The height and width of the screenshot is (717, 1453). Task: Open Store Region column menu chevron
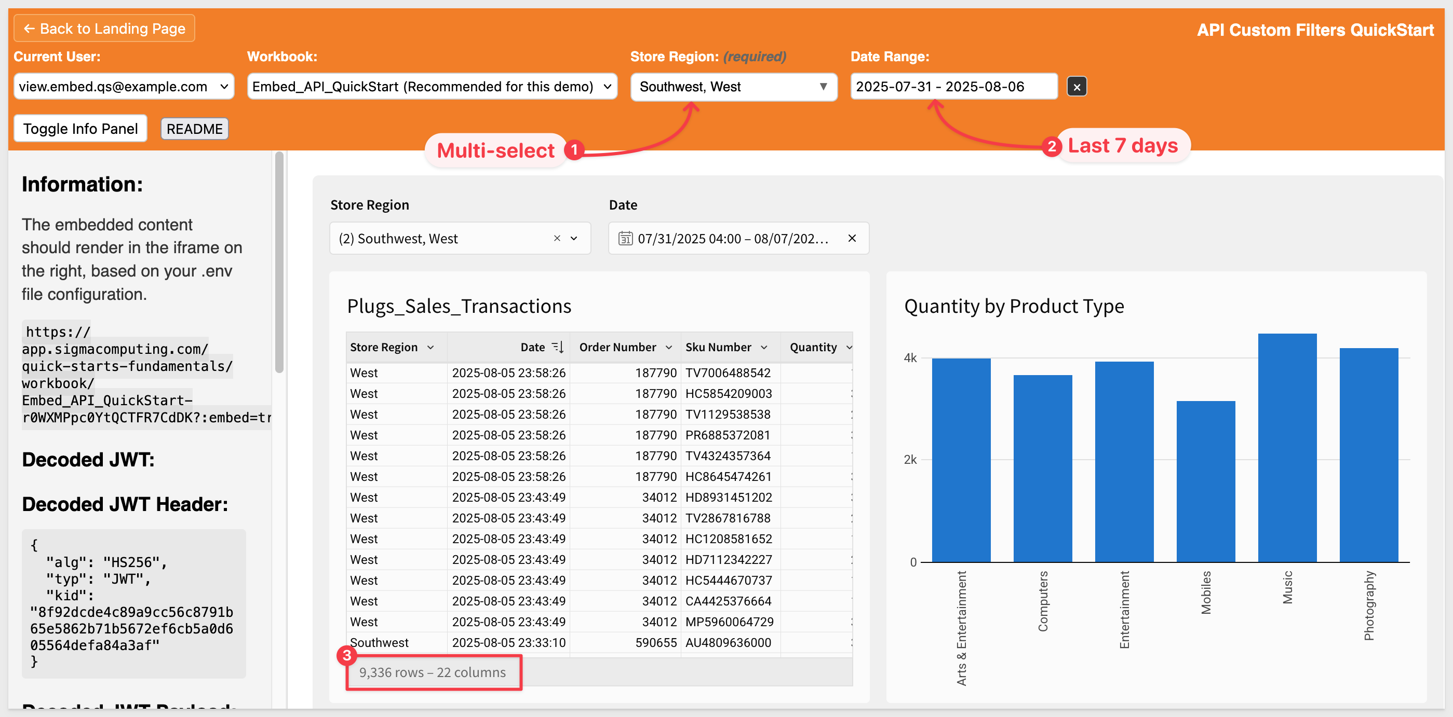pos(431,347)
